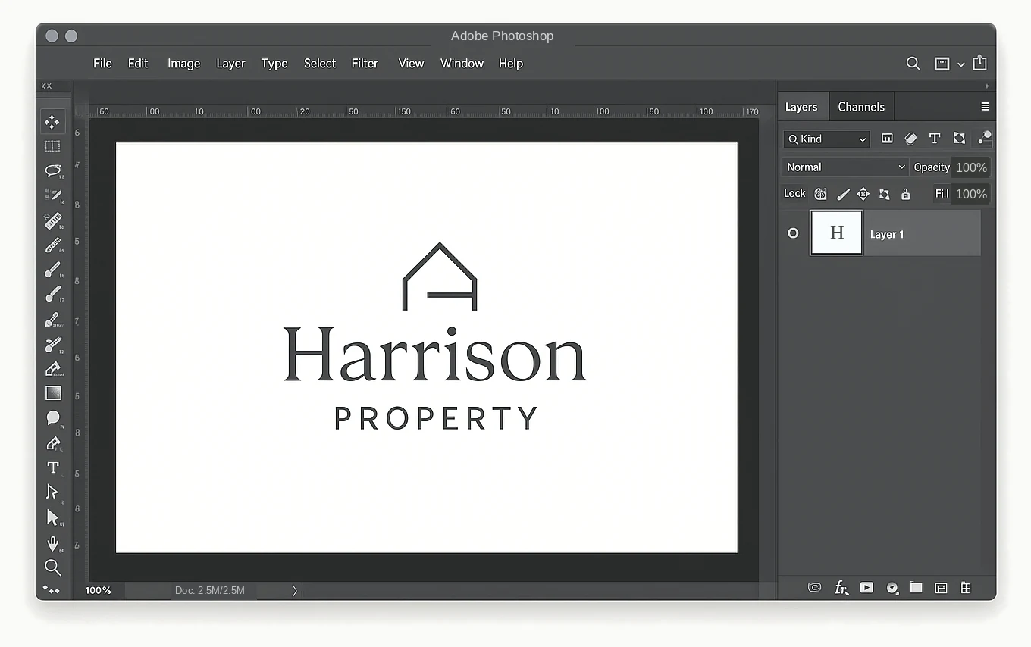1031x647 pixels.
Task: Toggle the lock all padlock
Action: coord(905,194)
